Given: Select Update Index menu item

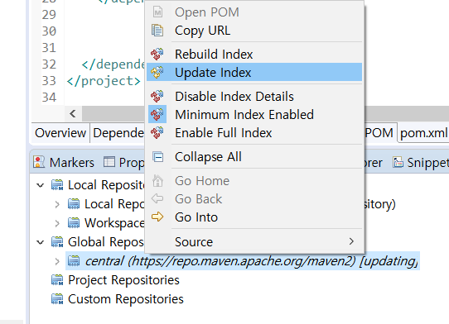Looking at the screenshot, I should [254, 72].
